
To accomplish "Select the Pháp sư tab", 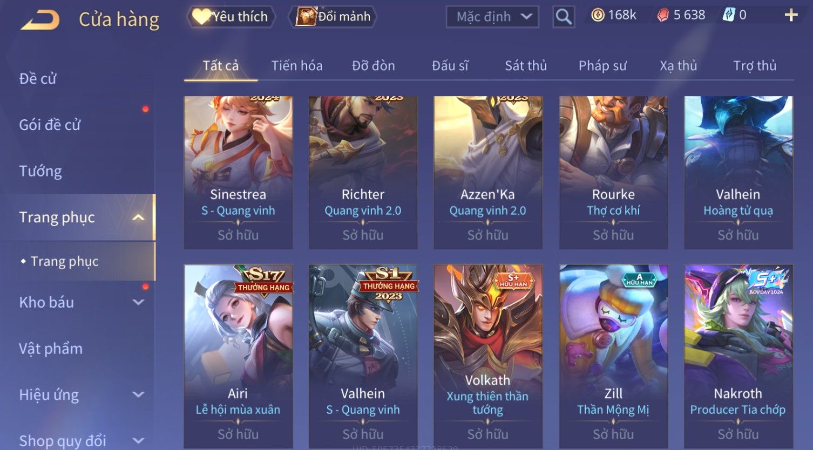I will tap(602, 66).
